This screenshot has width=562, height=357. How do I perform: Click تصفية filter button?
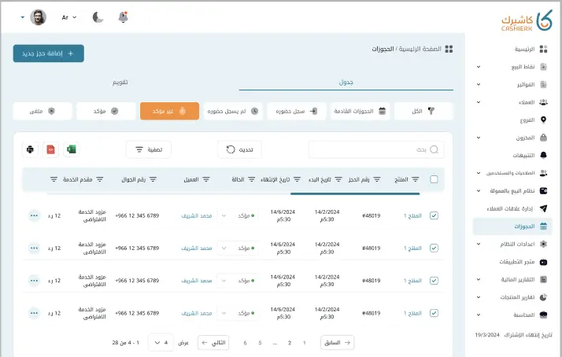(x=149, y=149)
